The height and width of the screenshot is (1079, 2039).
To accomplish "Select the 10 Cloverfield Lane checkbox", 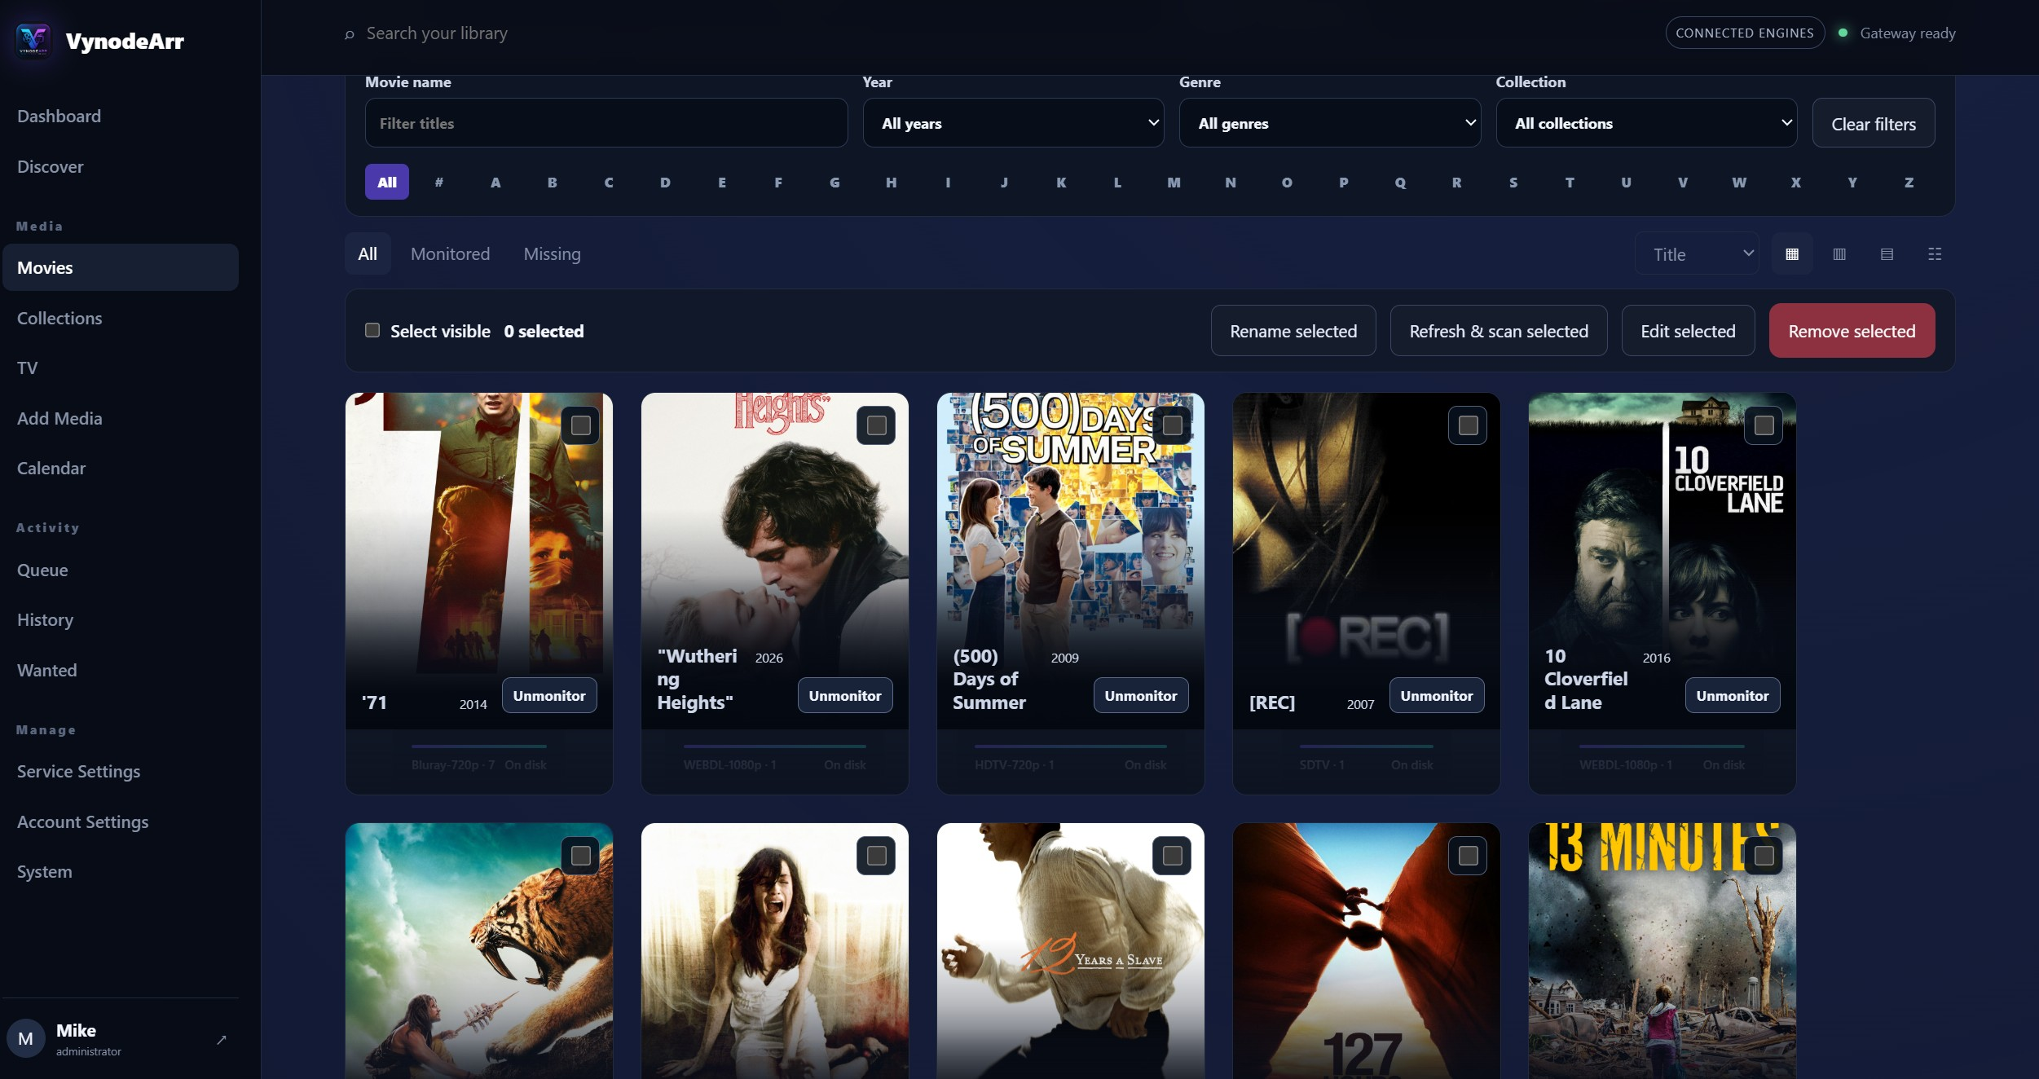I will 1764,425.
